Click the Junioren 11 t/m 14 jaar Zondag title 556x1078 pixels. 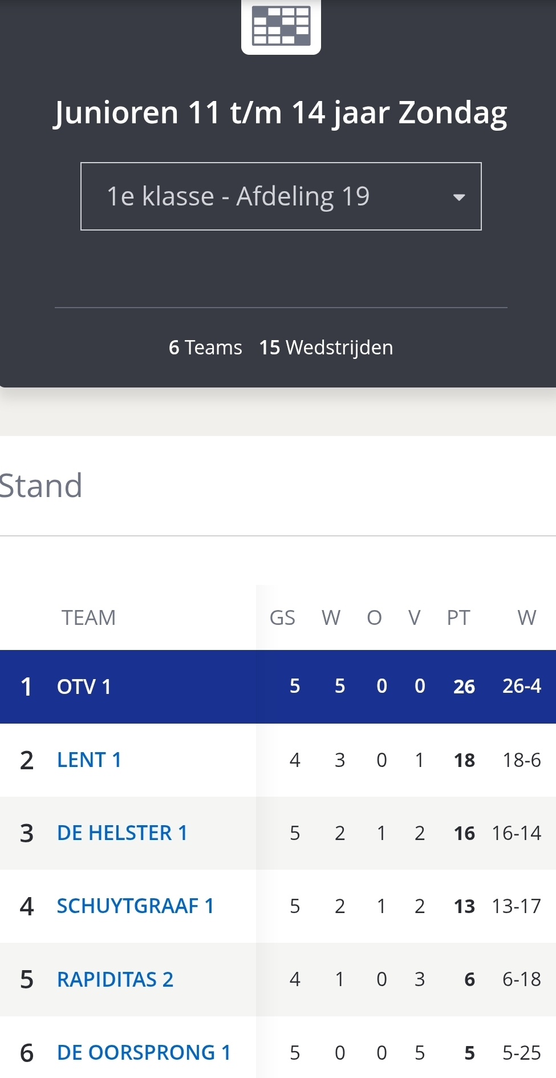pos(281,112)
